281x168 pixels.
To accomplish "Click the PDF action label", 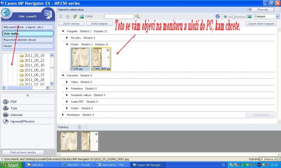I will (14, 102).
